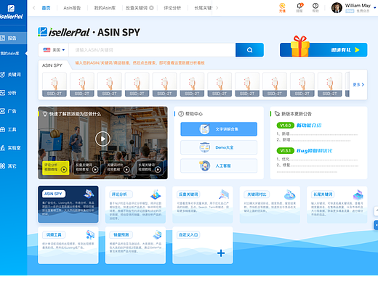Open 实验室 in the left sidebar

tap(11, 148)
